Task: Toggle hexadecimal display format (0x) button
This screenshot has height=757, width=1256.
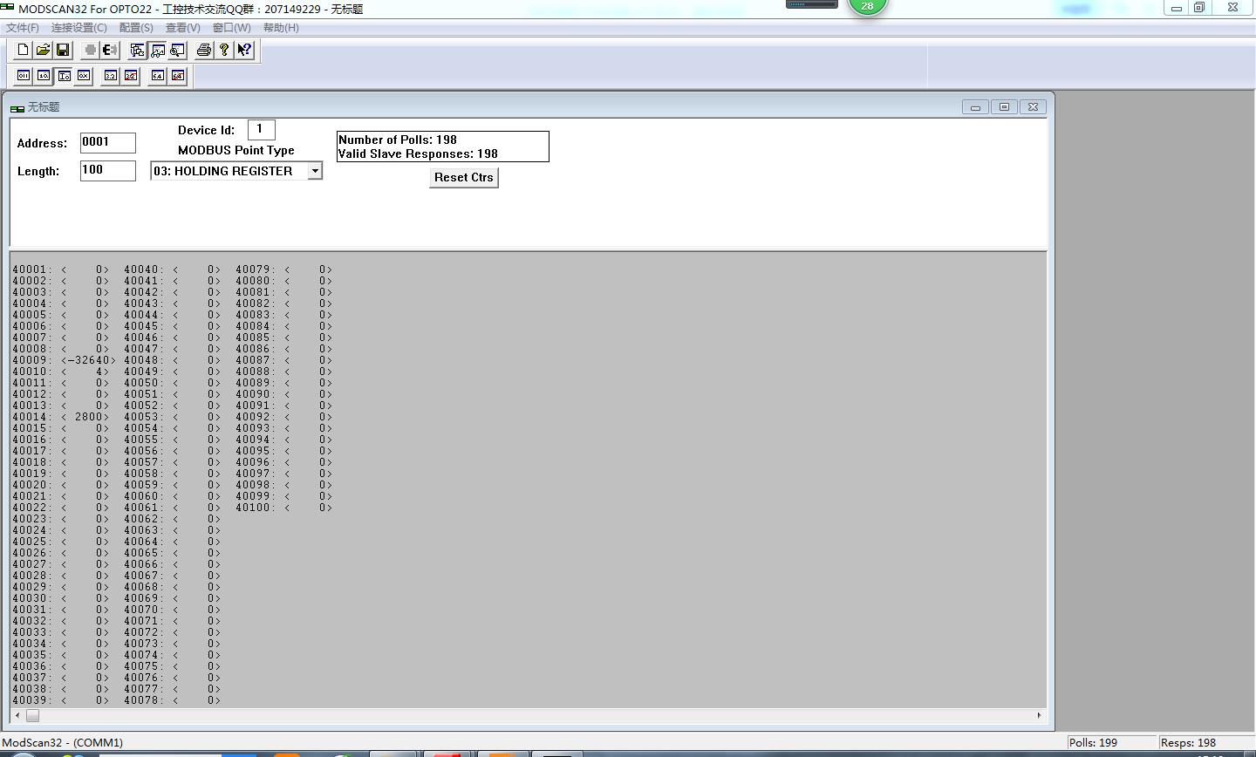Action: (84, 76)
